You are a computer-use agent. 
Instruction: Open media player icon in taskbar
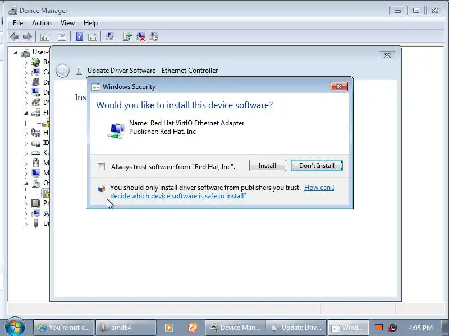(x=169, y=328)
